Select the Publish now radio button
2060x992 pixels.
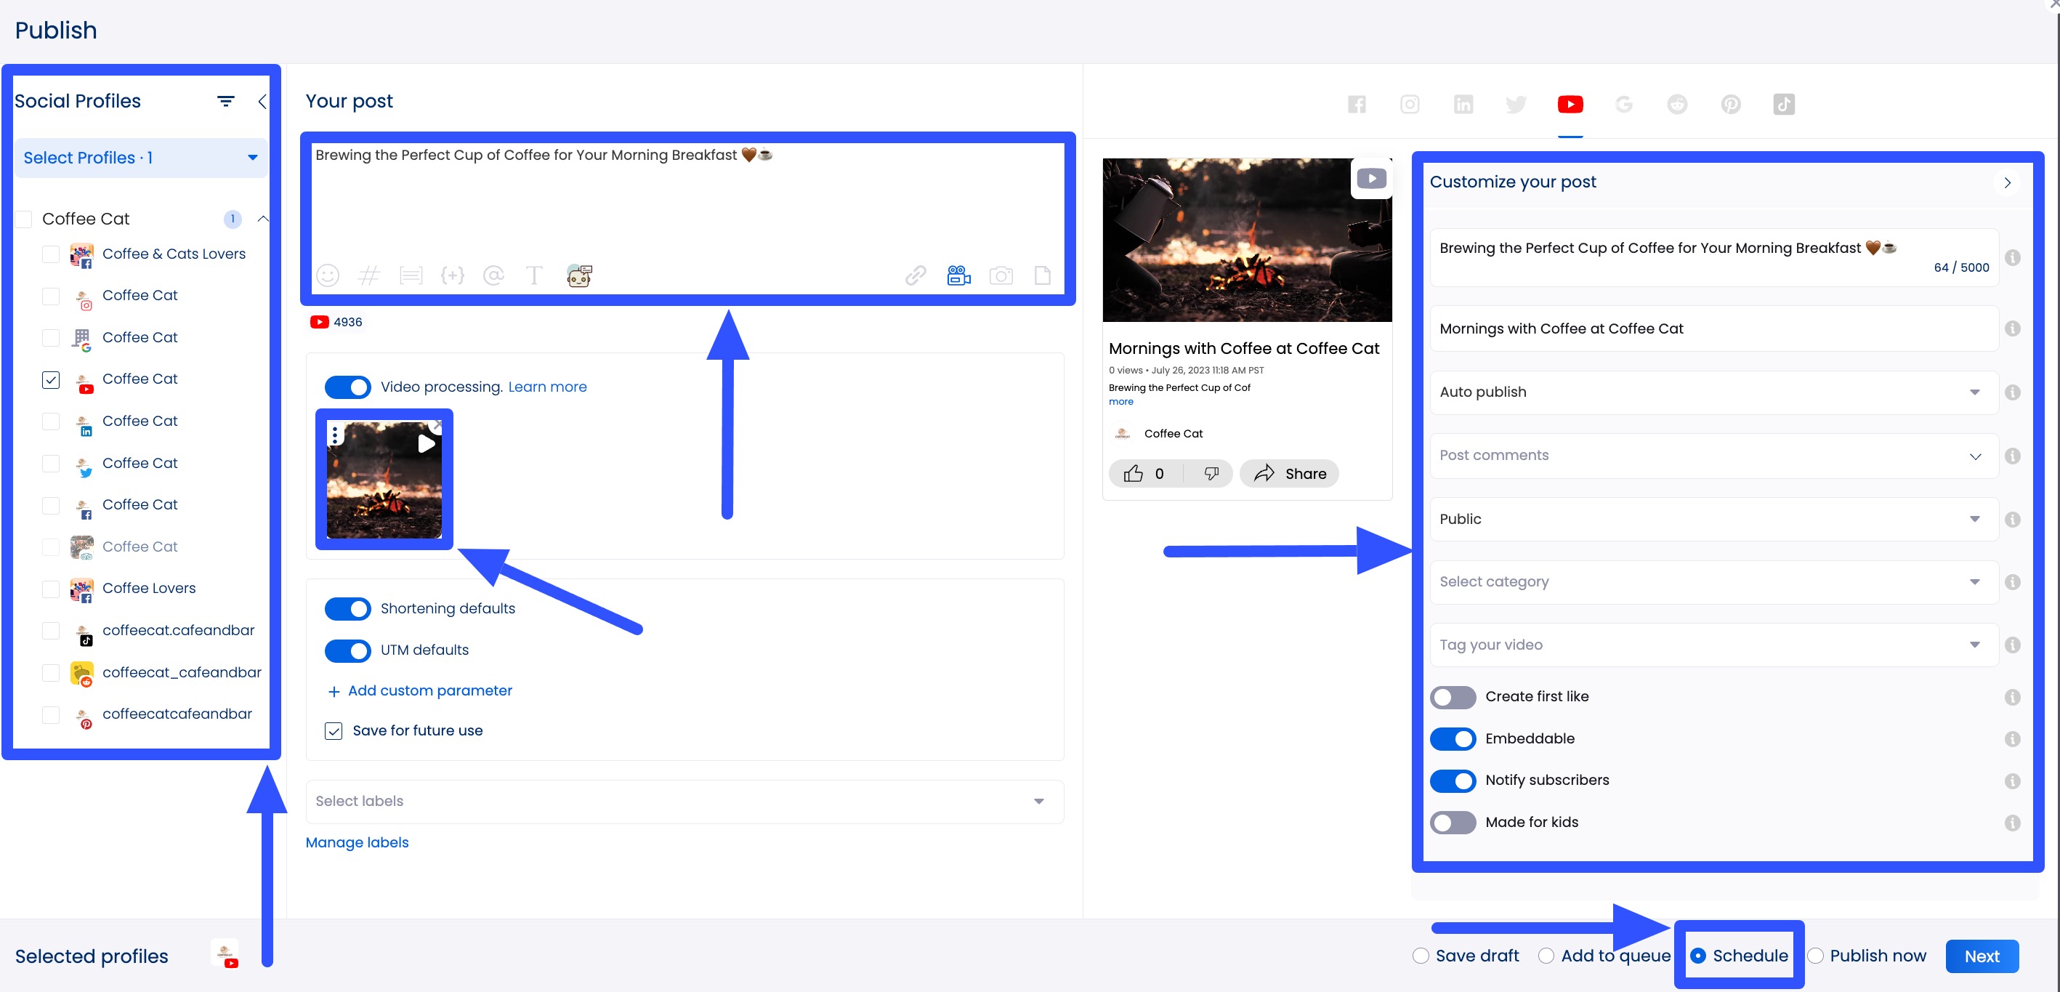click(1815, 956)
